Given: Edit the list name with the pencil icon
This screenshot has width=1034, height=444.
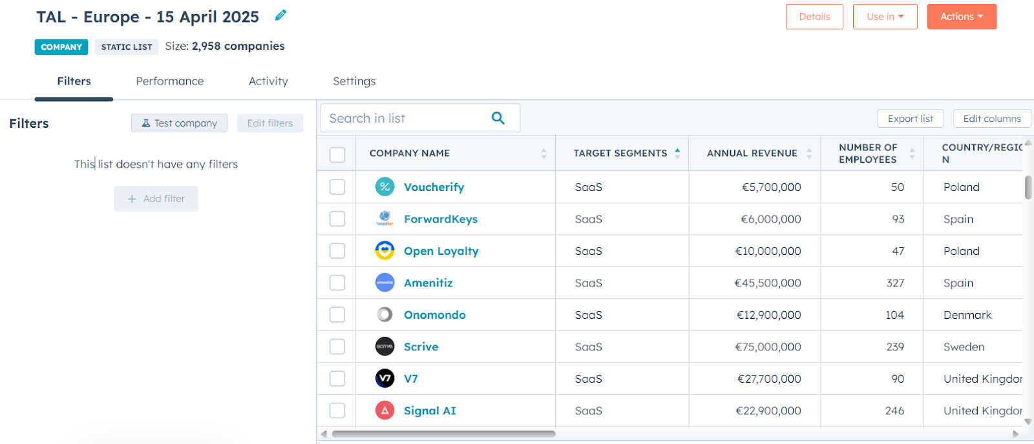Looking at the screenshot, I should pyautogui.click(x=280, y=15).
